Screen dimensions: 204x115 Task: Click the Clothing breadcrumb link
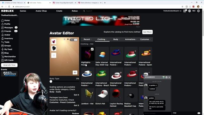tap(84, 44)
